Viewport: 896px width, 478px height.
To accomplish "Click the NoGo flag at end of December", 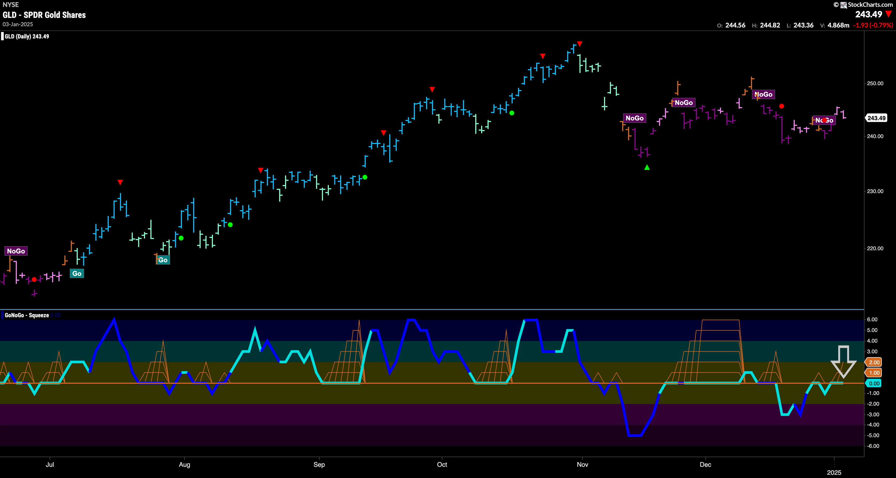I will coord(824,120).
